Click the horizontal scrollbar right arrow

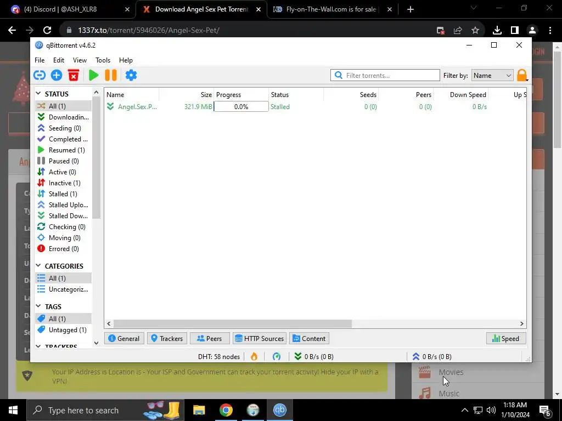[x=522, y=323]
